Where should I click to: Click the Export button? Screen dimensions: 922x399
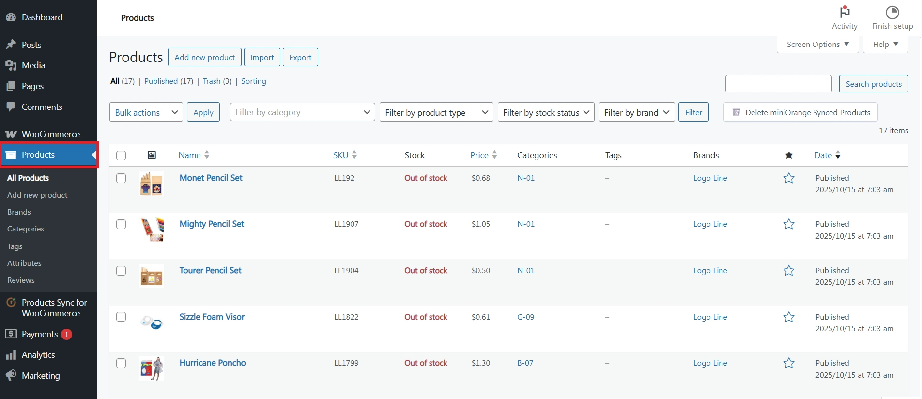point(300,57)
